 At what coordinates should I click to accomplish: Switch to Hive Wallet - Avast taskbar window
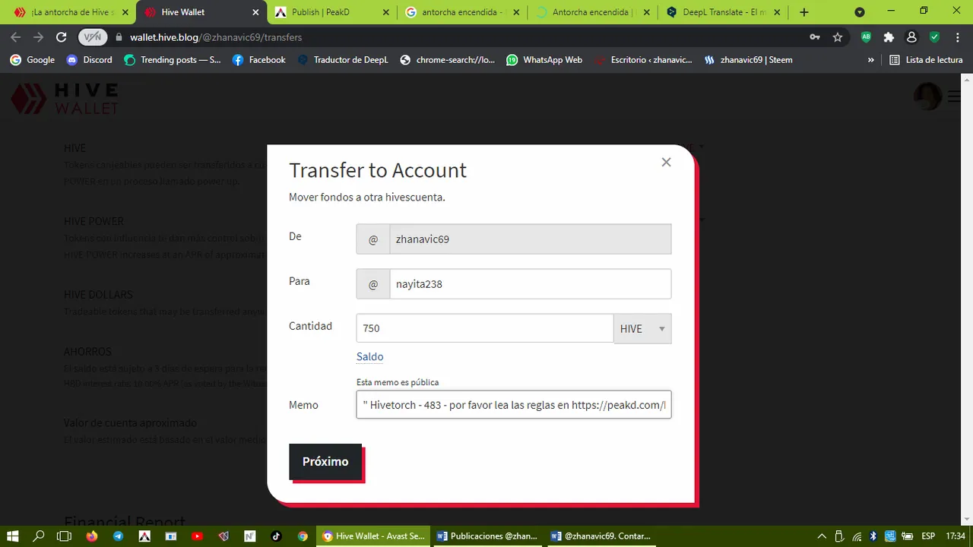373,536
